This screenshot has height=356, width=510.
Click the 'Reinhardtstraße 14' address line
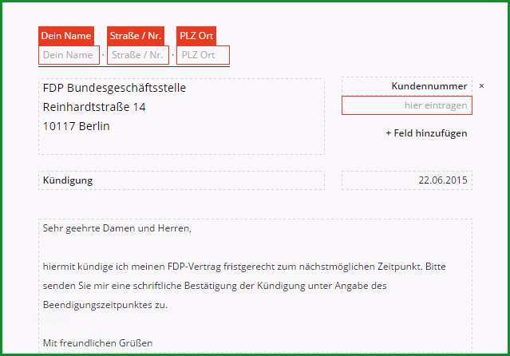[94, 107]
